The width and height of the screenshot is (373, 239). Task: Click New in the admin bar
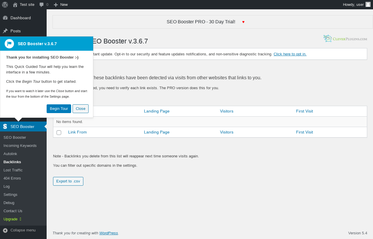(64, 5)
